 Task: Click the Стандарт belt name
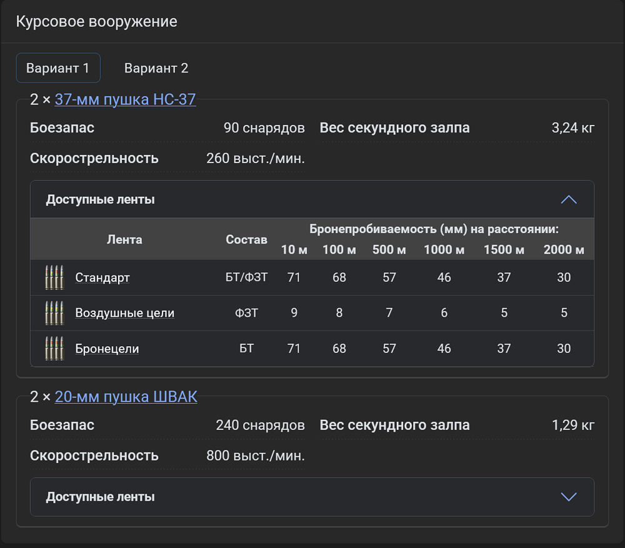(x=102, y=277)
